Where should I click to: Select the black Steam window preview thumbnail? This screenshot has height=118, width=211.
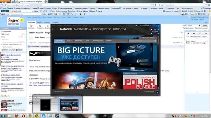coord(45,105)
